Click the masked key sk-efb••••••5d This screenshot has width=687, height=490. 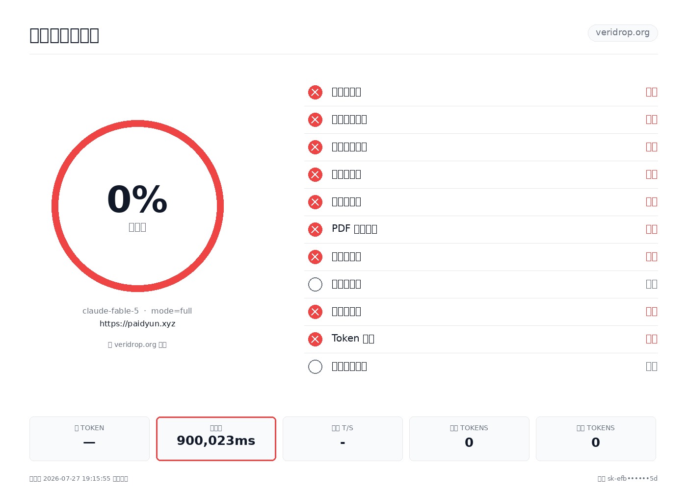pos(633,478)
